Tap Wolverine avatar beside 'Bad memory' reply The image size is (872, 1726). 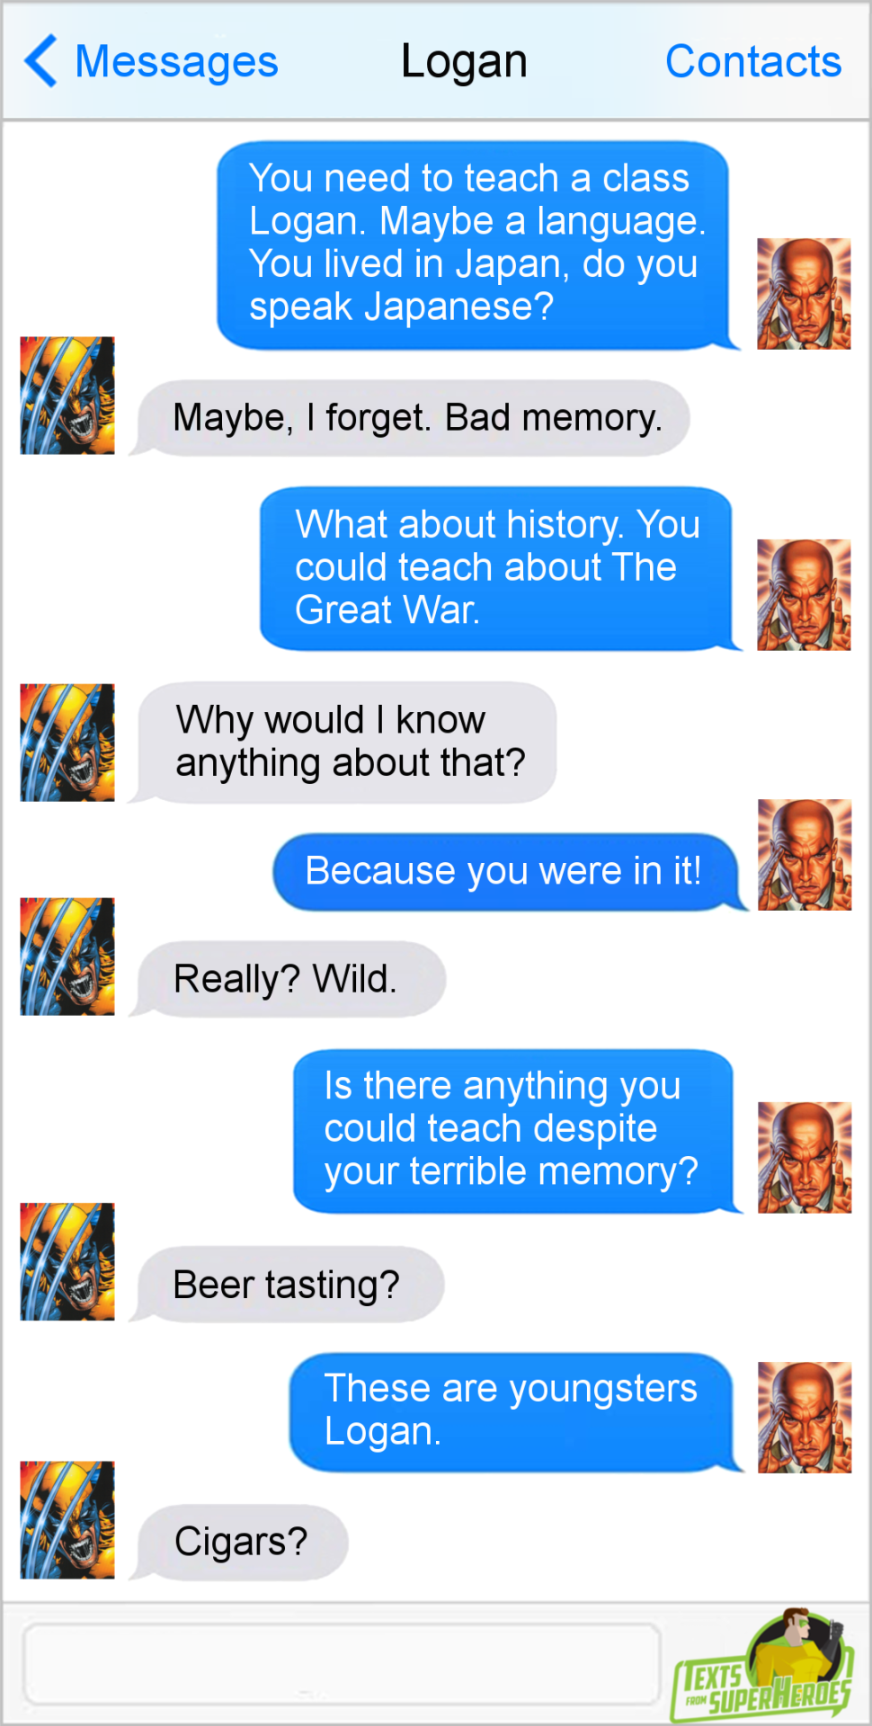click(67, 396)
